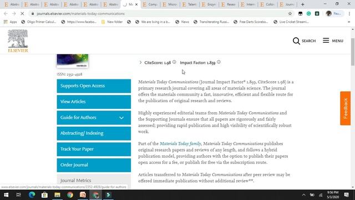Expand the CiteScore metrics chevron
Viewport: 355px width, 200px height.
[140, 62]
